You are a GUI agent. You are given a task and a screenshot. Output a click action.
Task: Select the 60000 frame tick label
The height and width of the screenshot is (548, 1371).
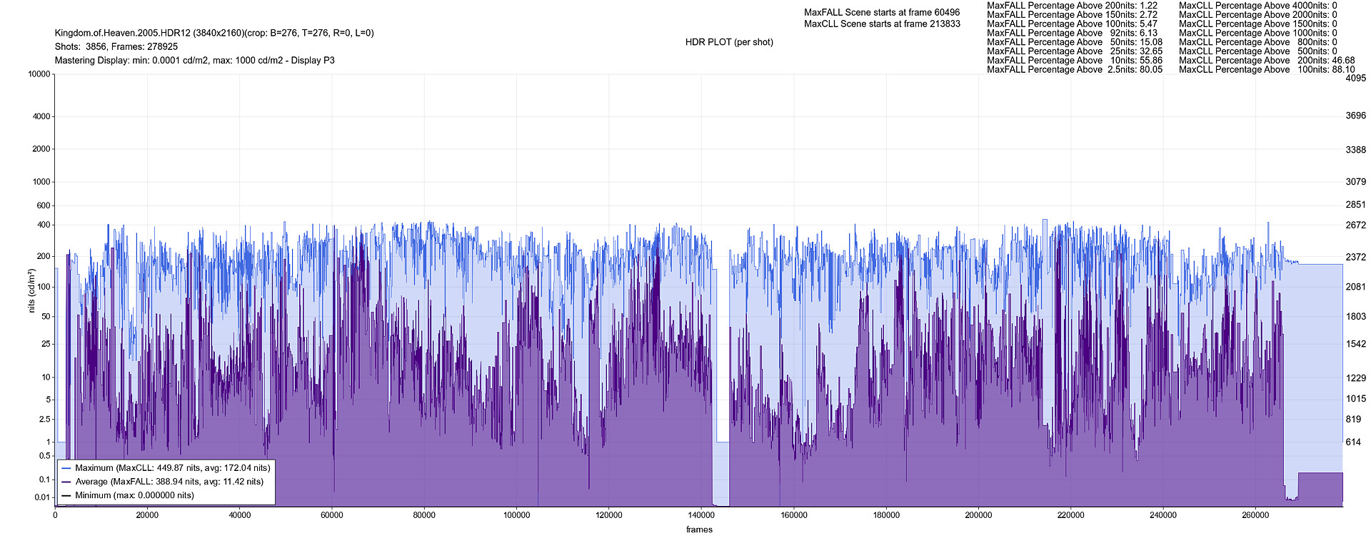(x=332, y=515)
